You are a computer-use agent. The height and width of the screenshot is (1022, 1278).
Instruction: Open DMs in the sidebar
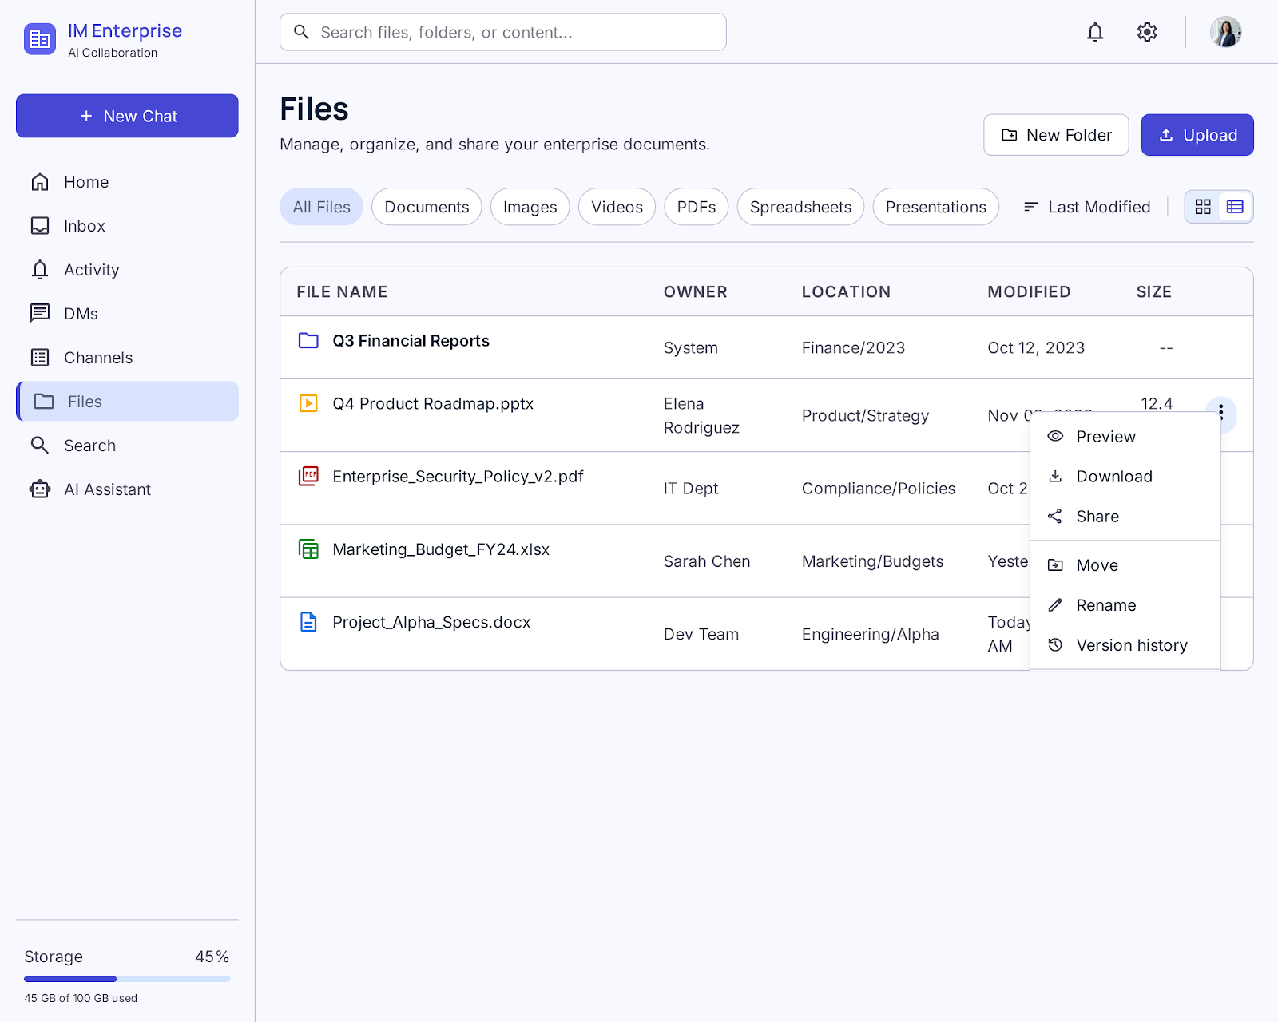coord(127,314)
